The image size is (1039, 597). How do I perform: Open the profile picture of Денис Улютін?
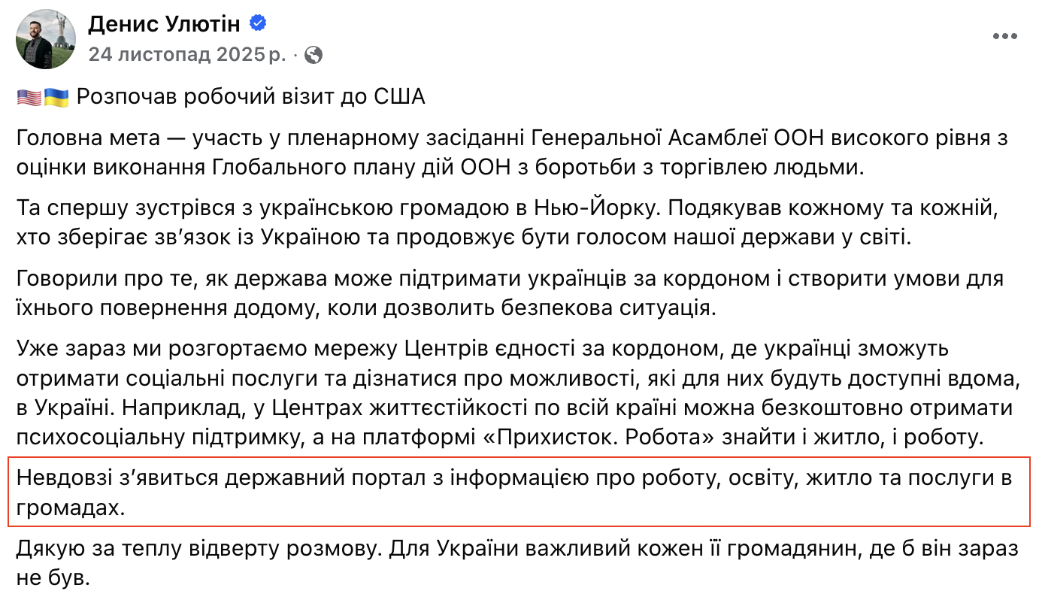tap(45, 38)
